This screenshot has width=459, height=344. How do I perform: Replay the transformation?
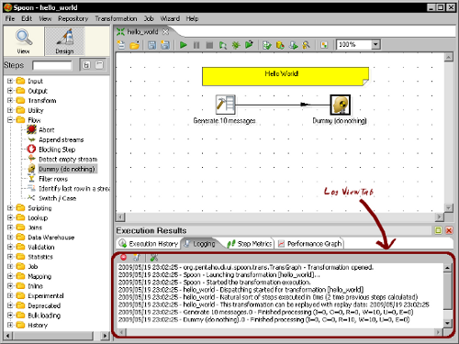tap(249, 45)
